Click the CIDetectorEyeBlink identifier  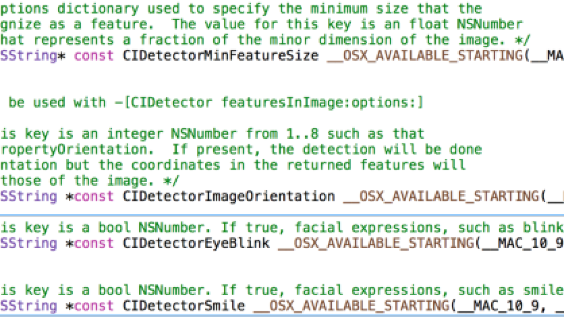196,243
